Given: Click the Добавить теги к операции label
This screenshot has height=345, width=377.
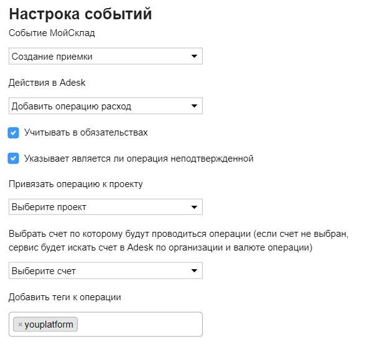Looking at the screenshot, I should point(65,297).
